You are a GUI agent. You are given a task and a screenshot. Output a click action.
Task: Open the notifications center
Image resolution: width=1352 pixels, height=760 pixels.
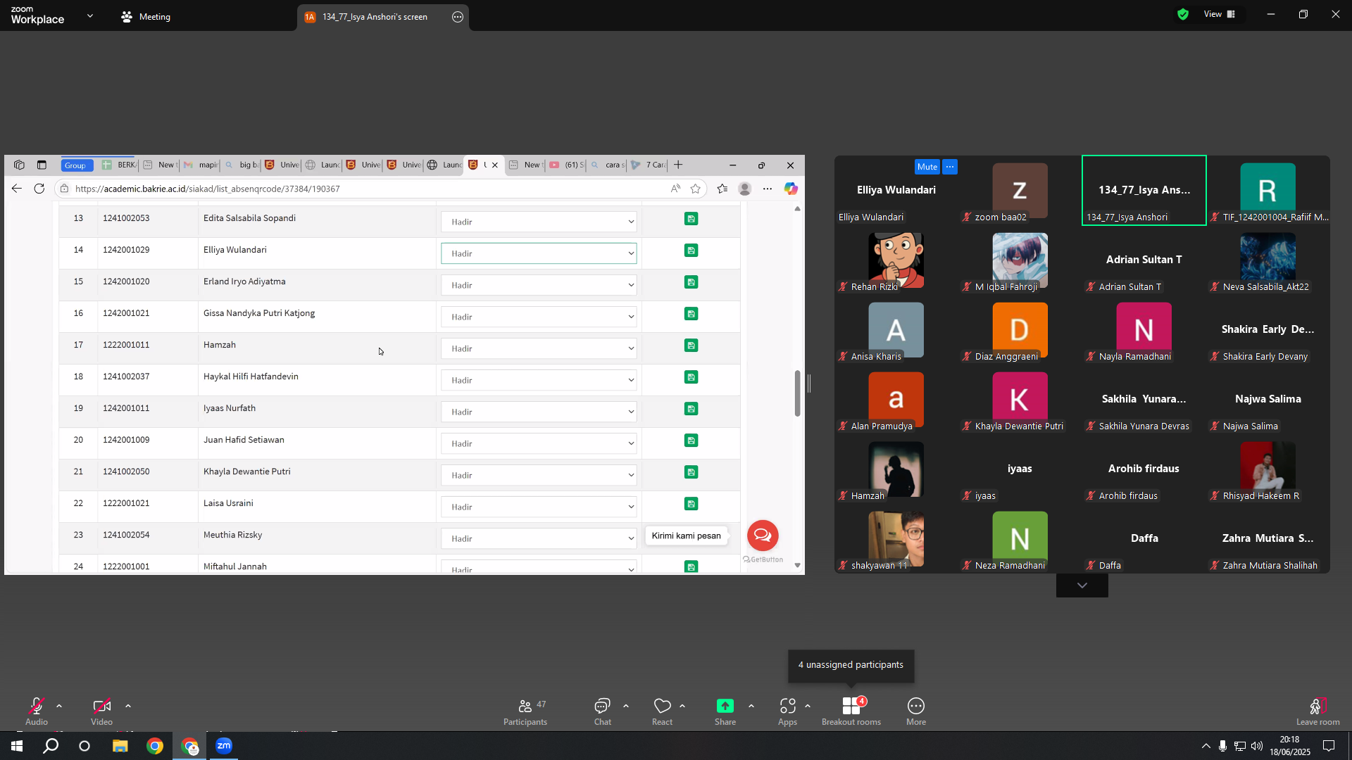(x=1329, y=747)
